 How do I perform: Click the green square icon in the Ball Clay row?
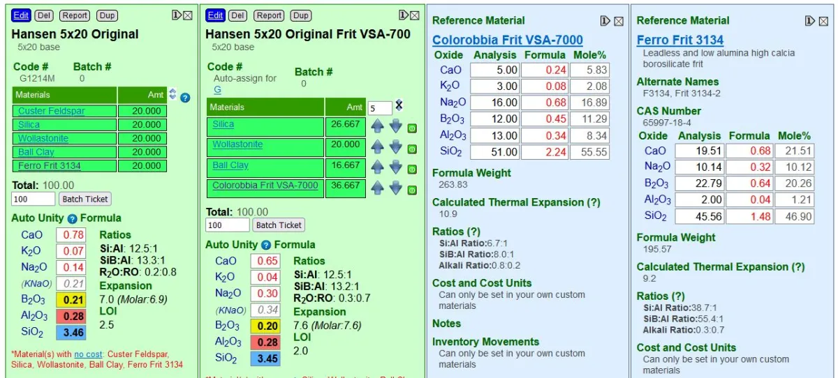[412, 169]
